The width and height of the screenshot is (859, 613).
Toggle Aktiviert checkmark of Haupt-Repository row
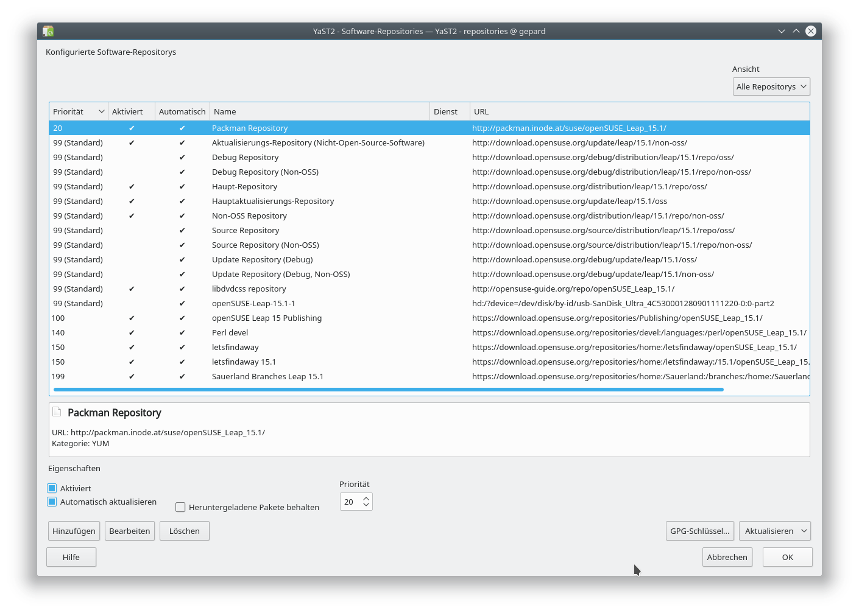point(132,186)
